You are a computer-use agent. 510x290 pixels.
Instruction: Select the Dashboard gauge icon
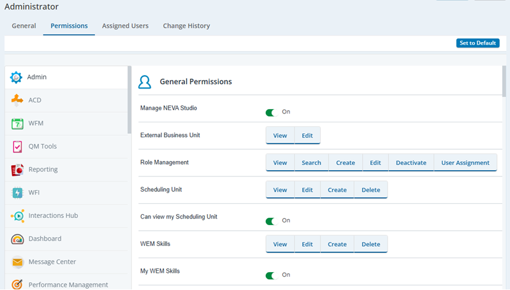coord(17,239)
